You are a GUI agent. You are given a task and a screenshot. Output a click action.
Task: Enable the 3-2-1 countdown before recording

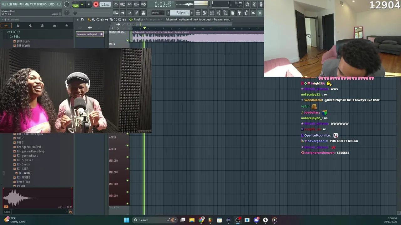130,4
